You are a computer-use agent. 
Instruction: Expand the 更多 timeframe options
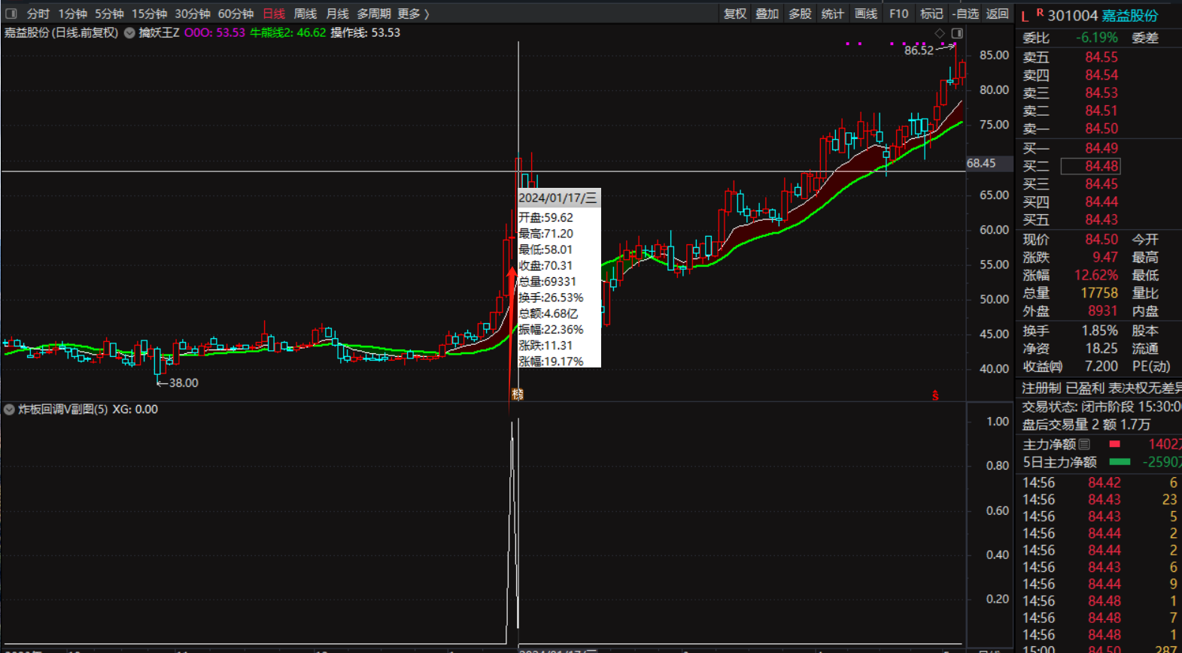[413, 14]
